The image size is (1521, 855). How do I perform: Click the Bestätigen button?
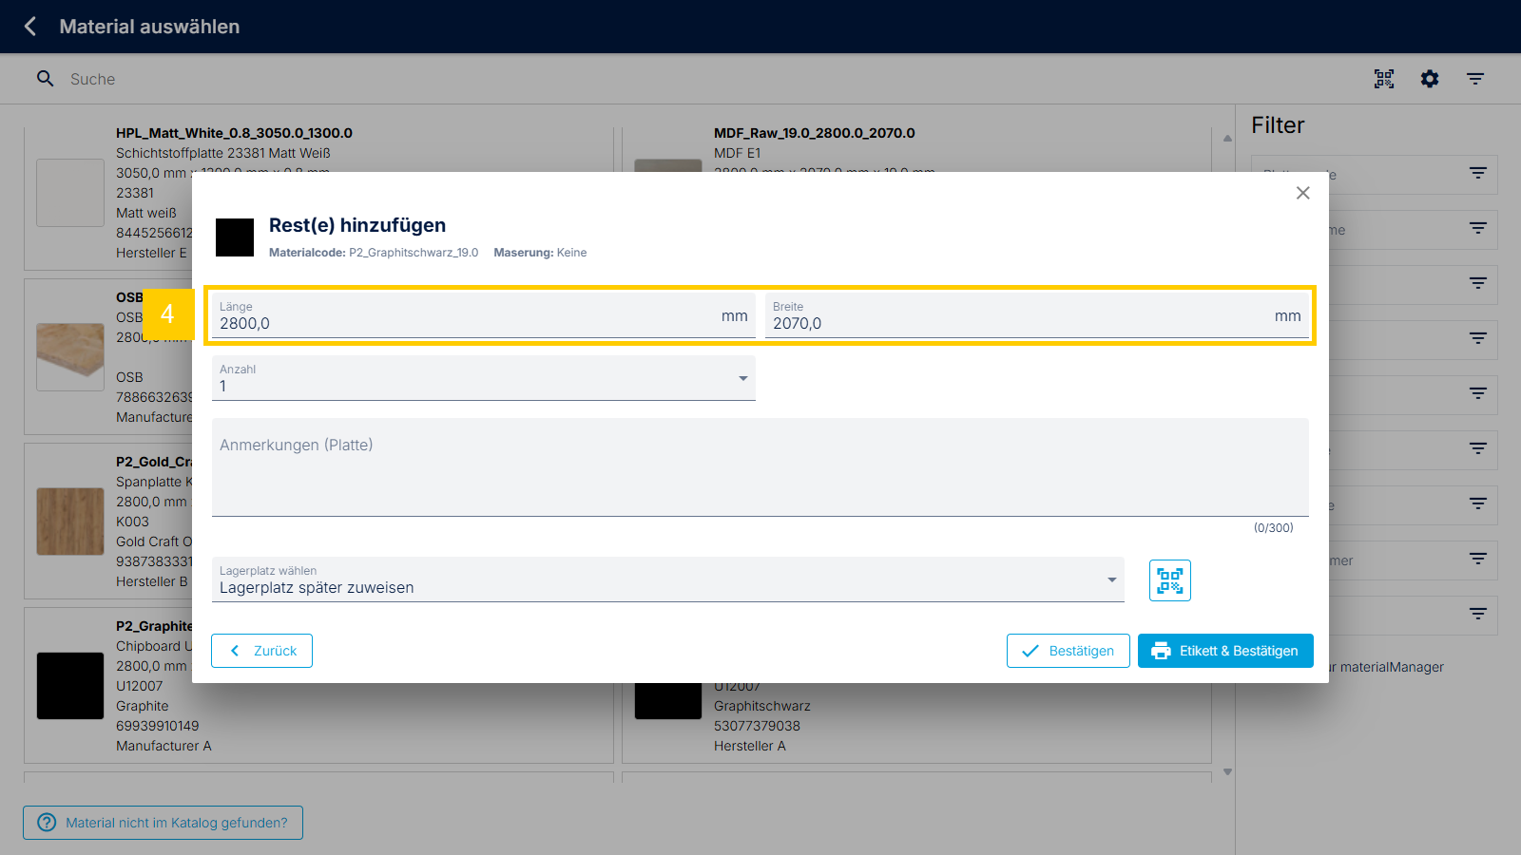point(1068,651)
